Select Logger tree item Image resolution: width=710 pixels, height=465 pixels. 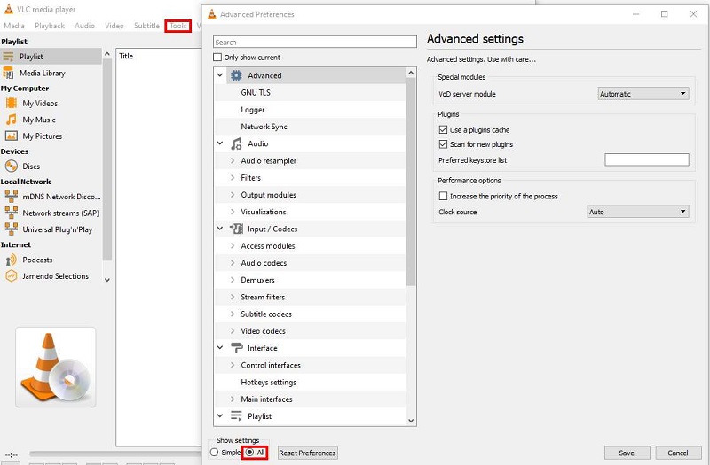pyautogui.click(x=253, y=109)
